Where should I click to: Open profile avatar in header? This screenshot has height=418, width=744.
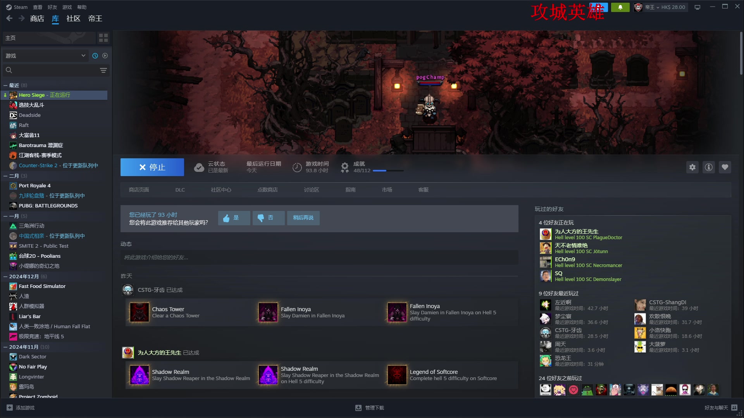point(638,7)
